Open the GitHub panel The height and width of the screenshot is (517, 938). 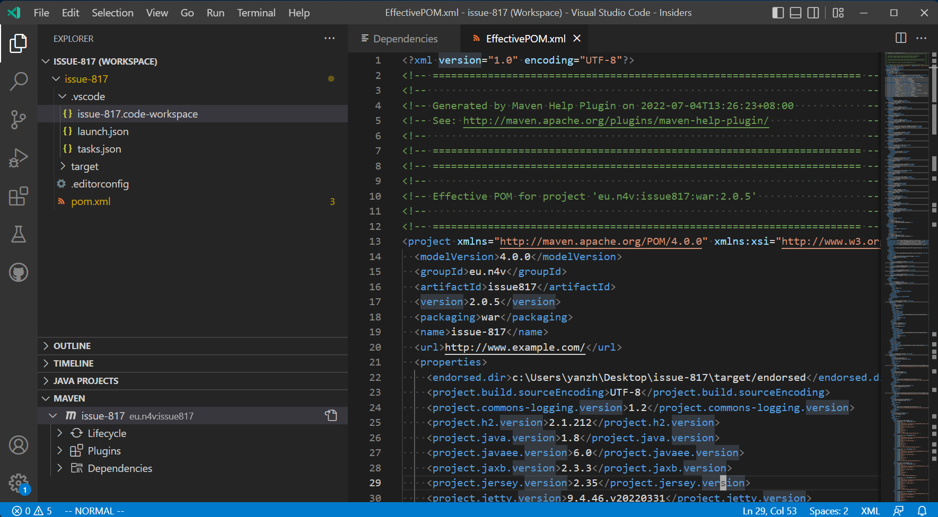coord(19,272)
